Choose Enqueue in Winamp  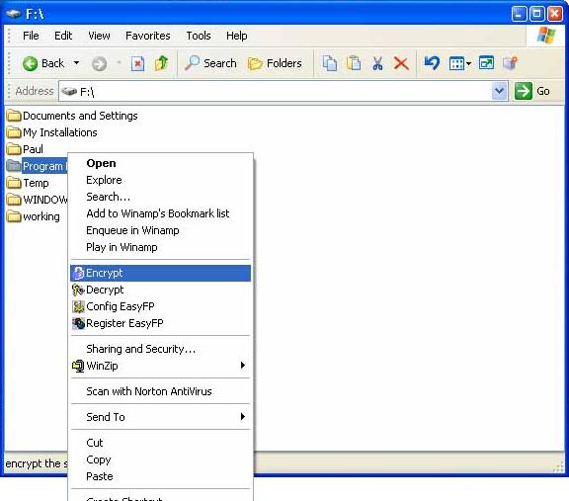pos(160,230)
